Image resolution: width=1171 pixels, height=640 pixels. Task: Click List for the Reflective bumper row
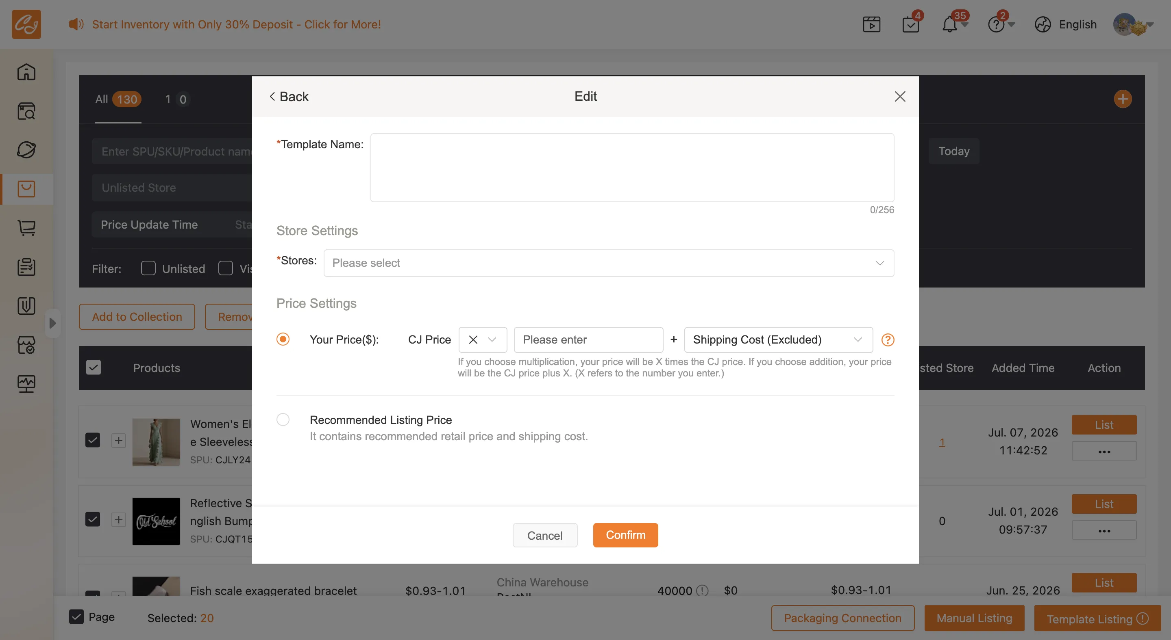click(1104, 504)
